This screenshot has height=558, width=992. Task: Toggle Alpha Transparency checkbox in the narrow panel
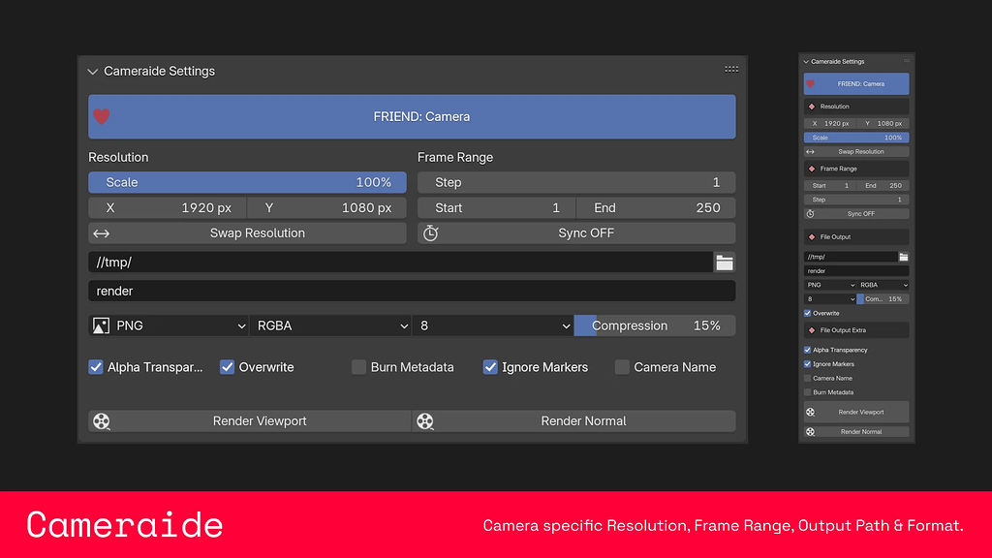tap(807, 350)
